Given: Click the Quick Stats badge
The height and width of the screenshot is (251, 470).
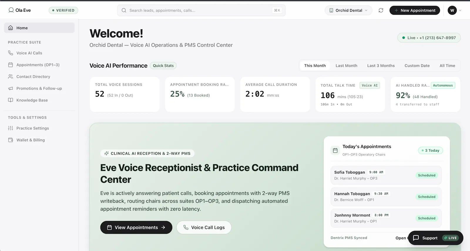Looking at the screenshot, I should [163, 66].
